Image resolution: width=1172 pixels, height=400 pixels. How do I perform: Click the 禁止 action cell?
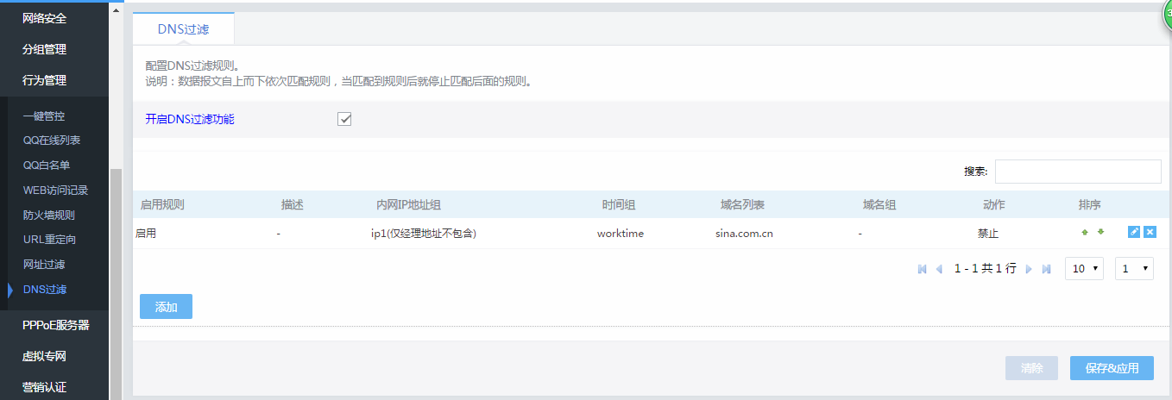[x=988, y=234]
